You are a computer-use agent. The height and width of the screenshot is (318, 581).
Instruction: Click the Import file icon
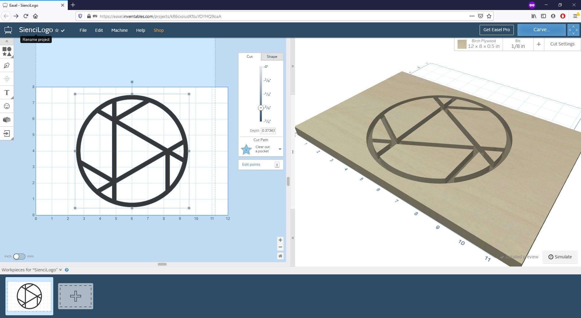pos(7,134)
